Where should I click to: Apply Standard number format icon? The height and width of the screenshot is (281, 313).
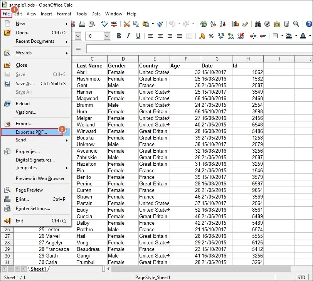[221, 36]
